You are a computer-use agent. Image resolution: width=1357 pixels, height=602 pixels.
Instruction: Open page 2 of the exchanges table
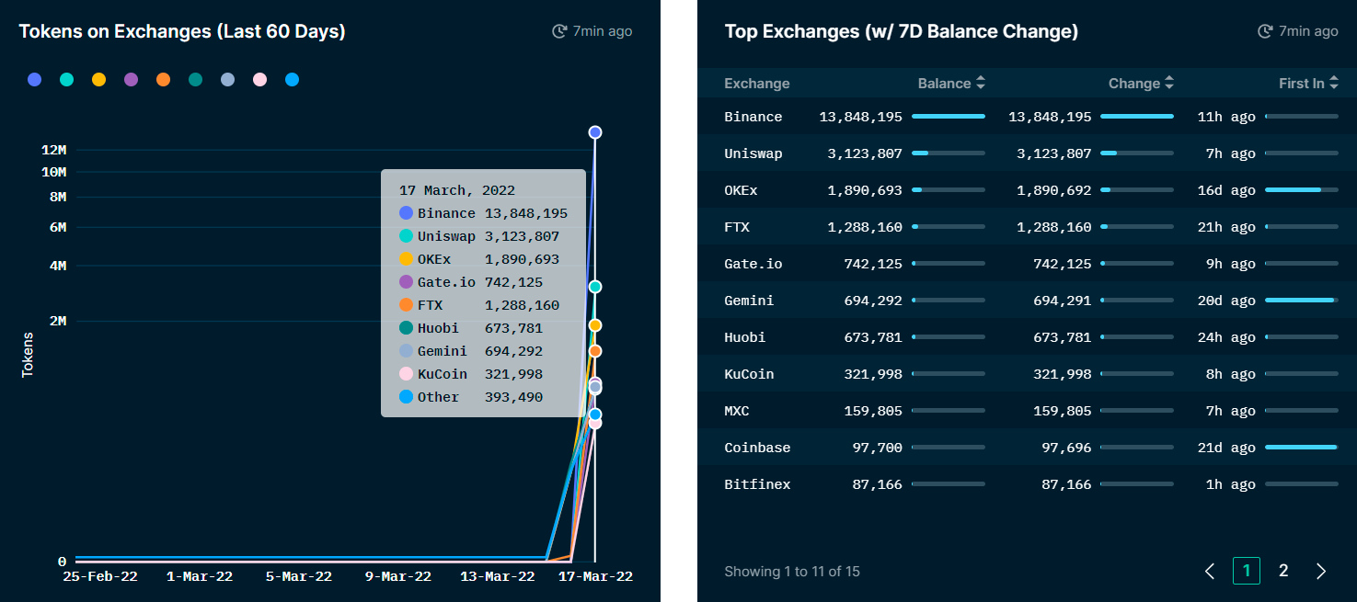pos(1283,571)
